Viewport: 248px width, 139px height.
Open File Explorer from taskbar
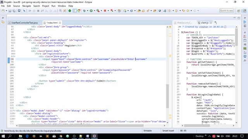coord(21,136)
